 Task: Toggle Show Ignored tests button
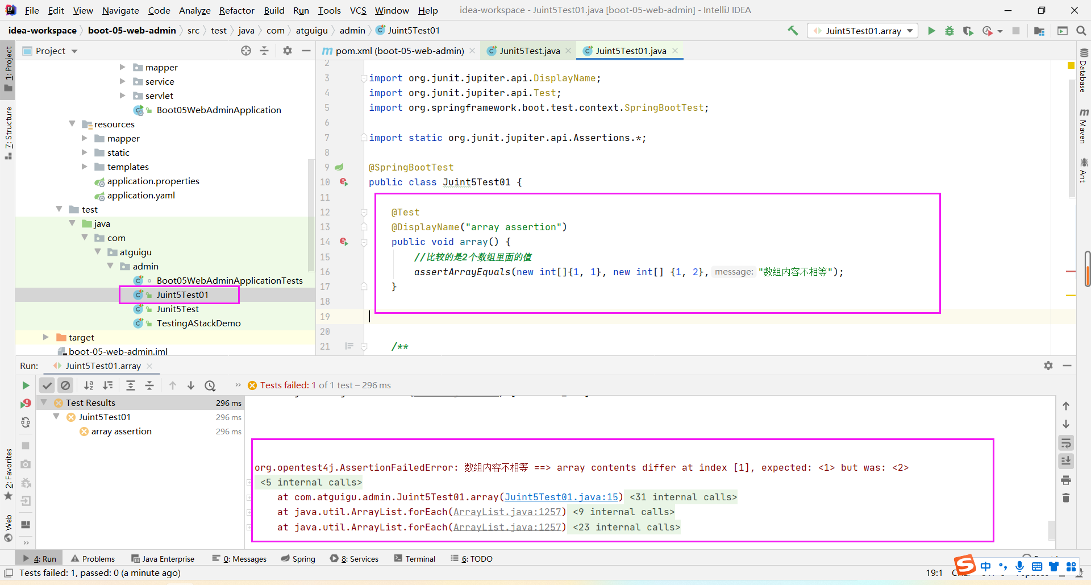[x=65, y=385]
